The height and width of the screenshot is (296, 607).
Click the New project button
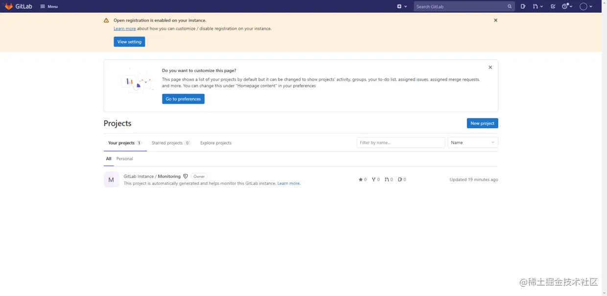tap(482, 123)
